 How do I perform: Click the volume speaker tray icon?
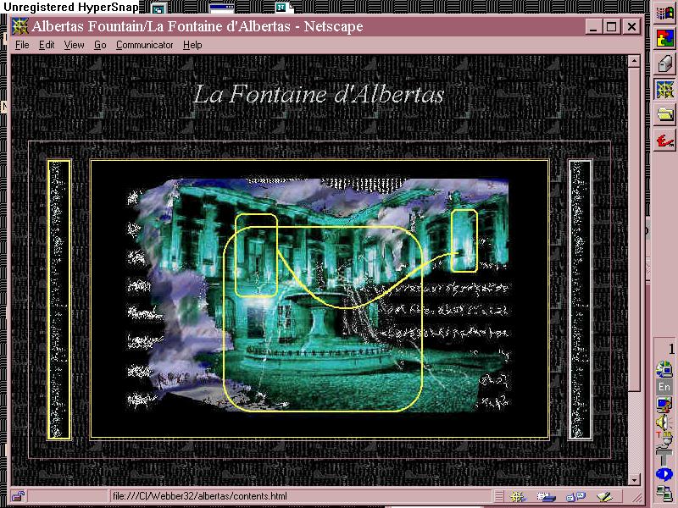[x=664, y=422]
